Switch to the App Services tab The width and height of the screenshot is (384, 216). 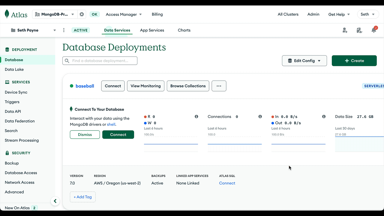pos(152,30)
